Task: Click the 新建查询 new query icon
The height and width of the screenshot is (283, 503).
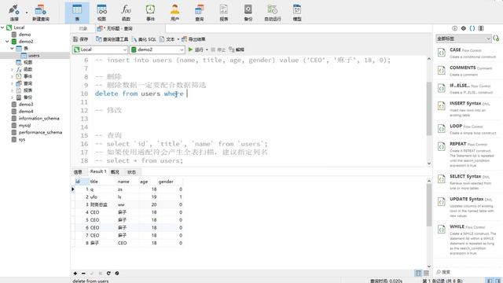Action: (x=41, y=13)
